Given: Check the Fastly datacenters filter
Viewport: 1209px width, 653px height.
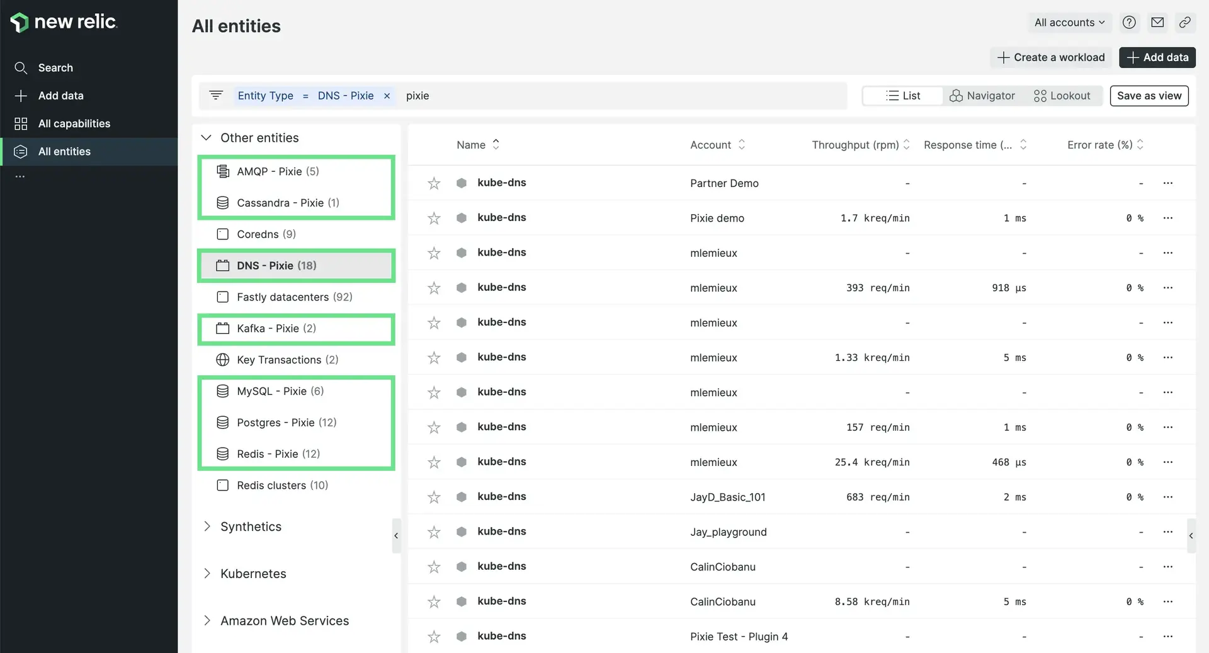Looking at the screenshot, I should (223, 297).
